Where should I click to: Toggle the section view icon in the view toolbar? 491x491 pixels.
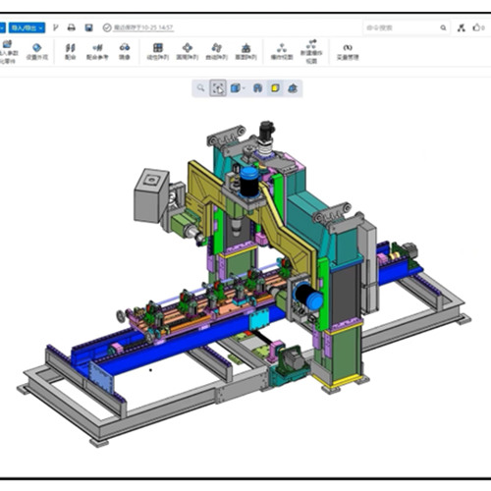point(257,87)
